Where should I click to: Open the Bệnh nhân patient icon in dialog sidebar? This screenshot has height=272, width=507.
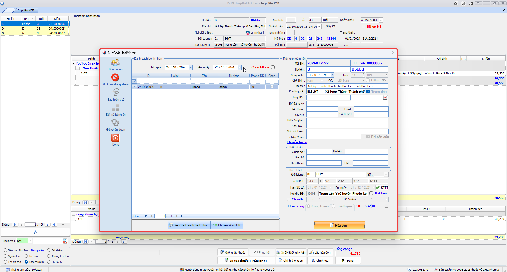tap(115, 63)
